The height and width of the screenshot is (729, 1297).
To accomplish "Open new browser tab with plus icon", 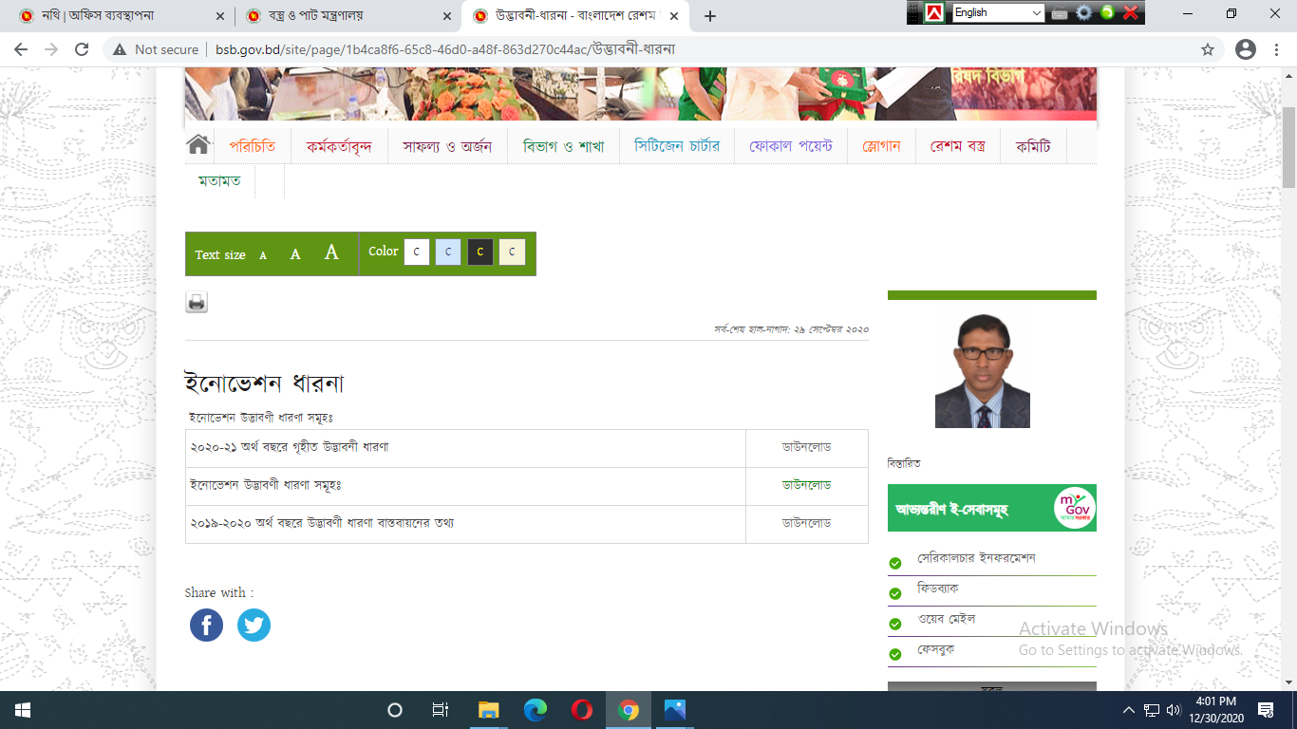I will click(709, 16).
